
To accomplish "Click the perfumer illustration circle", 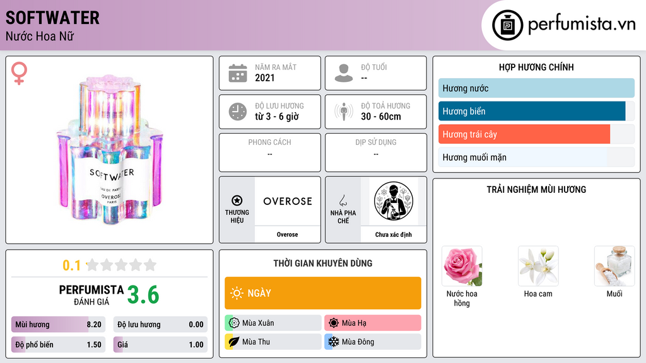I will point(394,201).
